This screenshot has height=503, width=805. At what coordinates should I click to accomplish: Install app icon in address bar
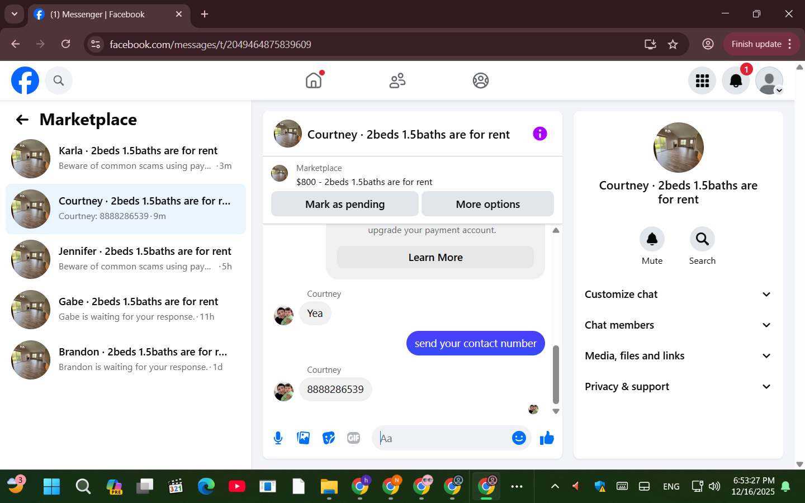click(x=650, y=44)
